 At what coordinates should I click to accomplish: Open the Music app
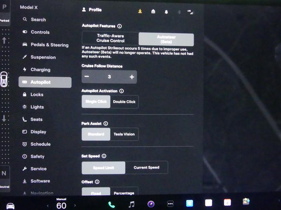[x=131, y=204]
